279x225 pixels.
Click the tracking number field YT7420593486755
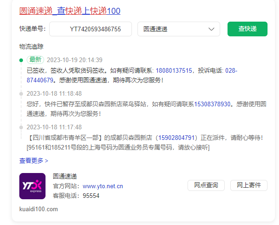tap(91, 29)
